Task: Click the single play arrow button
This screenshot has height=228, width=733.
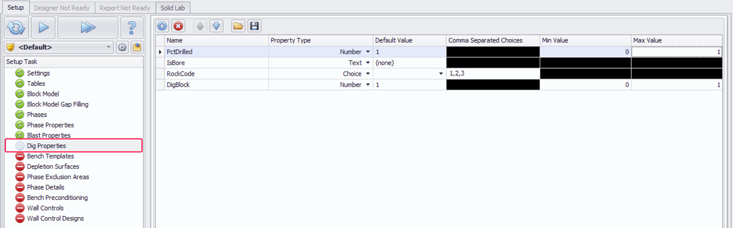Action: [x=43, y=27]
